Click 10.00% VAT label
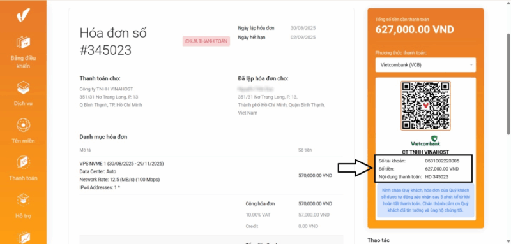This screenshot has height=244, width=511. (257, 215)
